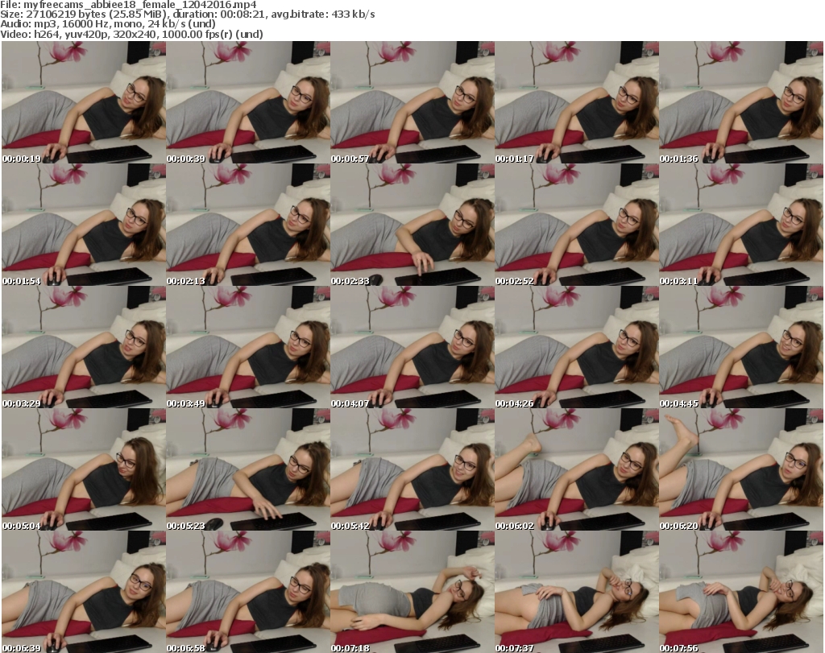825x653 pixels.
Task: Click the thumbnail labeled 00:06:39
Action: [x=84, y=592]
